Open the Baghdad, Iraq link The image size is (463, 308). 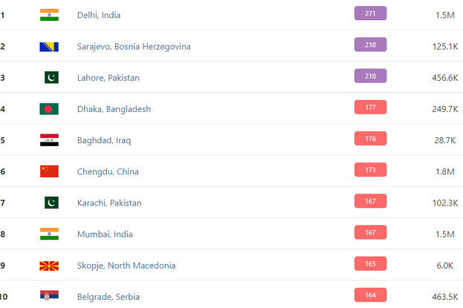point(103,140)
